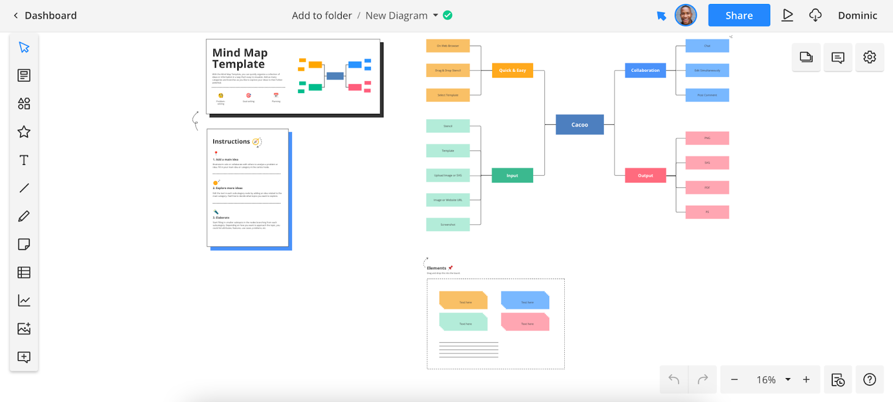This screenshot has width=893, height=402.
Task: Click Dominic's profile avatar
Action: coord(685,16)
